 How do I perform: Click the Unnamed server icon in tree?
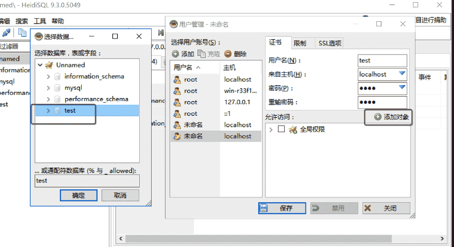(x=49, y=65)
